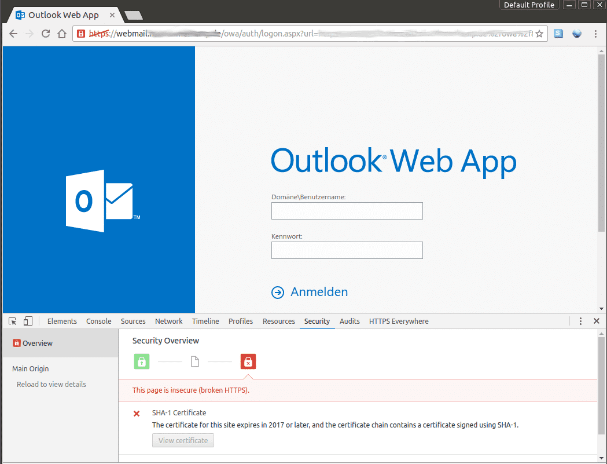Switch to the Sources tab
The height and width of the screenshot is (464, 607).
(133, 321)
